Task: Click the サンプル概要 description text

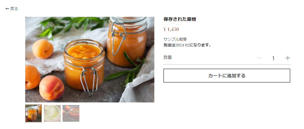Action: tap(175, 39)
